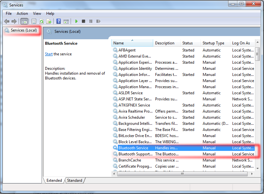264x194 pixels.
Task: Open the Action menu
Action: [22, 14]
